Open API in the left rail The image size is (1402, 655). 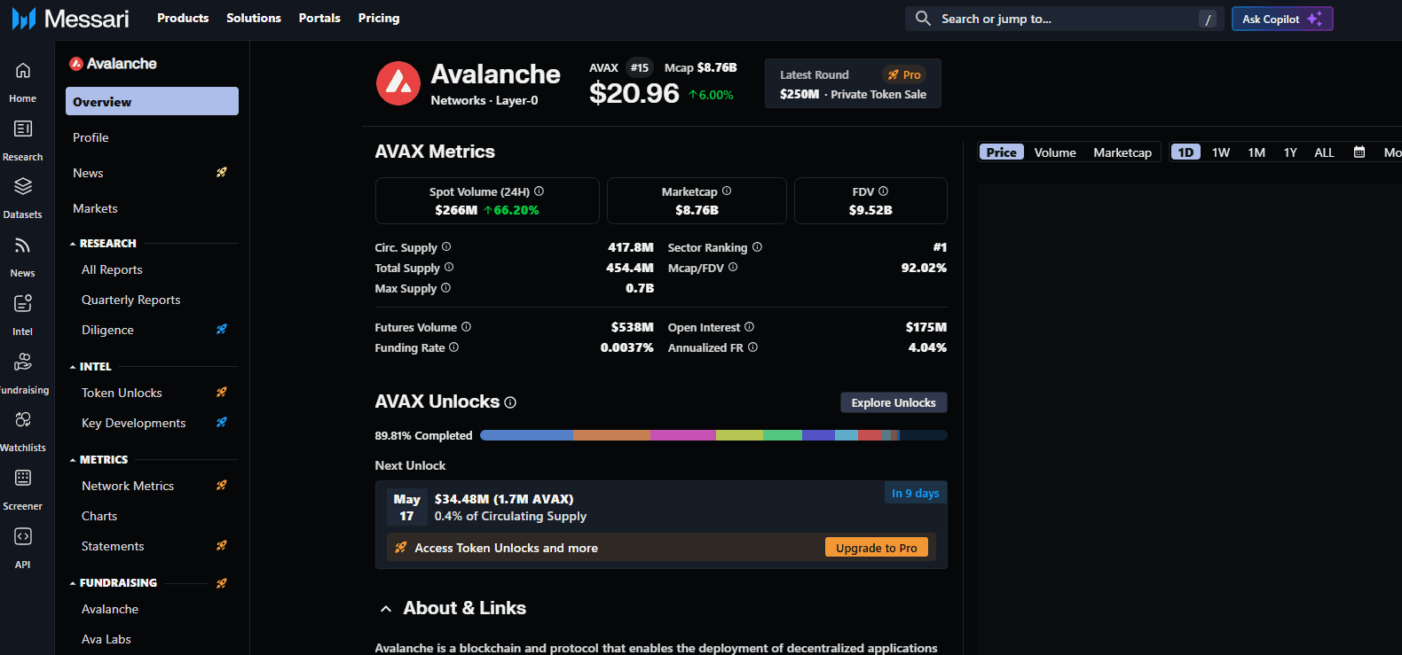23,548
